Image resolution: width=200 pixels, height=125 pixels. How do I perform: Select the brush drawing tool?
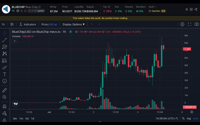coord(4,67)
